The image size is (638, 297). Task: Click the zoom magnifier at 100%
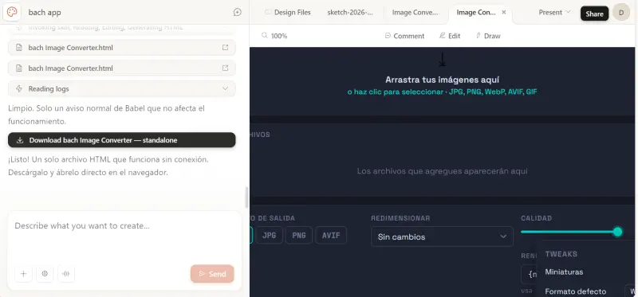tap(265, 36)
